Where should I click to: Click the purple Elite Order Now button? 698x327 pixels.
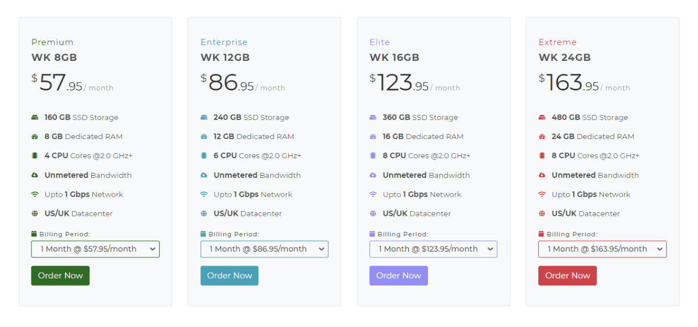click(398, 276)
